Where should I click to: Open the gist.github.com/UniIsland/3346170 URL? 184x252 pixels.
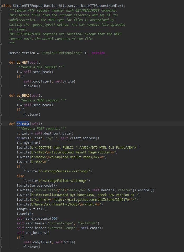(91, 200)
